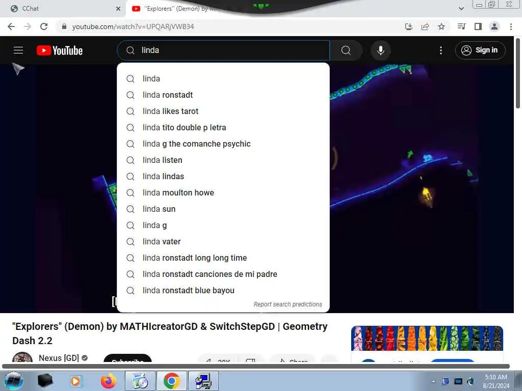Open media controls icon in Chrome toolbar
522x391 pixels.
click(x=461, y=26)
